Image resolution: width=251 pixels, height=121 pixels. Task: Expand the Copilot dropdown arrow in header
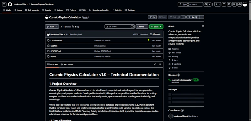210,4
